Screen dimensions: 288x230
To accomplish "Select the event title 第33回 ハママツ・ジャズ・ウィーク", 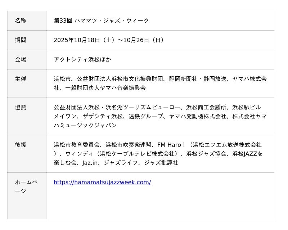I will pos(101,21).
